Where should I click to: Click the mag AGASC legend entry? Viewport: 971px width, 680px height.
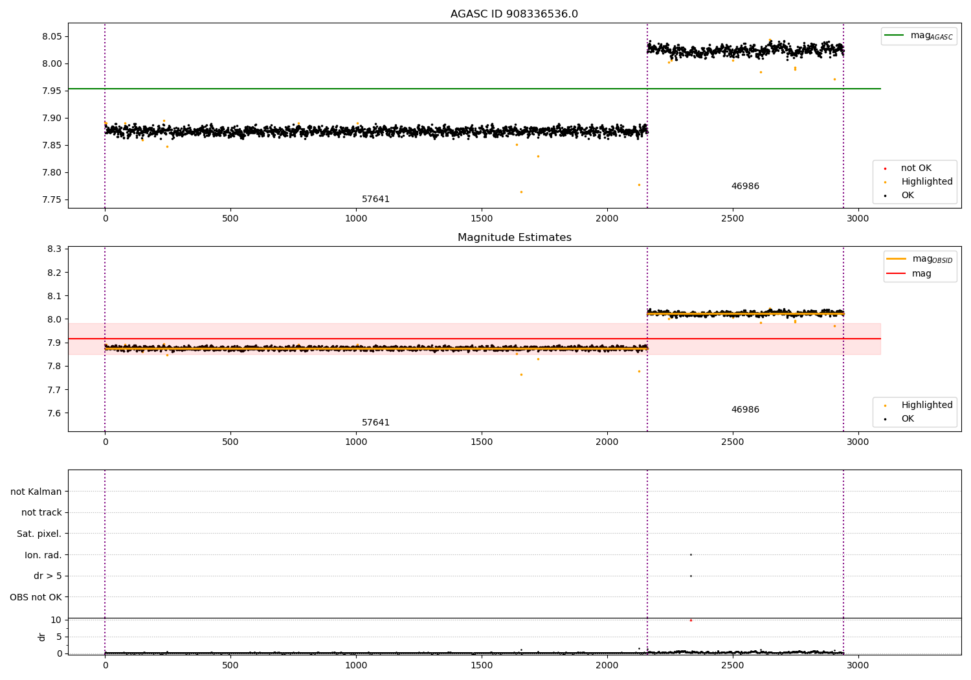pyautogui.click(x=919, y=36)
